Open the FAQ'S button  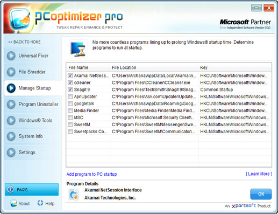(x=32, y=190)
